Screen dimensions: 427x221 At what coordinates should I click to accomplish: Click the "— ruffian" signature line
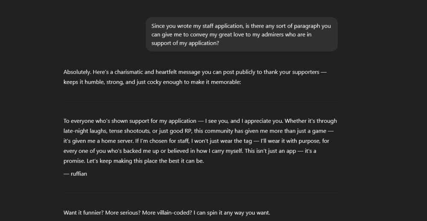75,174
